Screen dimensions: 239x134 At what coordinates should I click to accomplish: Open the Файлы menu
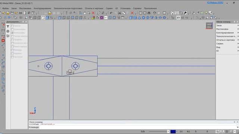[6, 8]
